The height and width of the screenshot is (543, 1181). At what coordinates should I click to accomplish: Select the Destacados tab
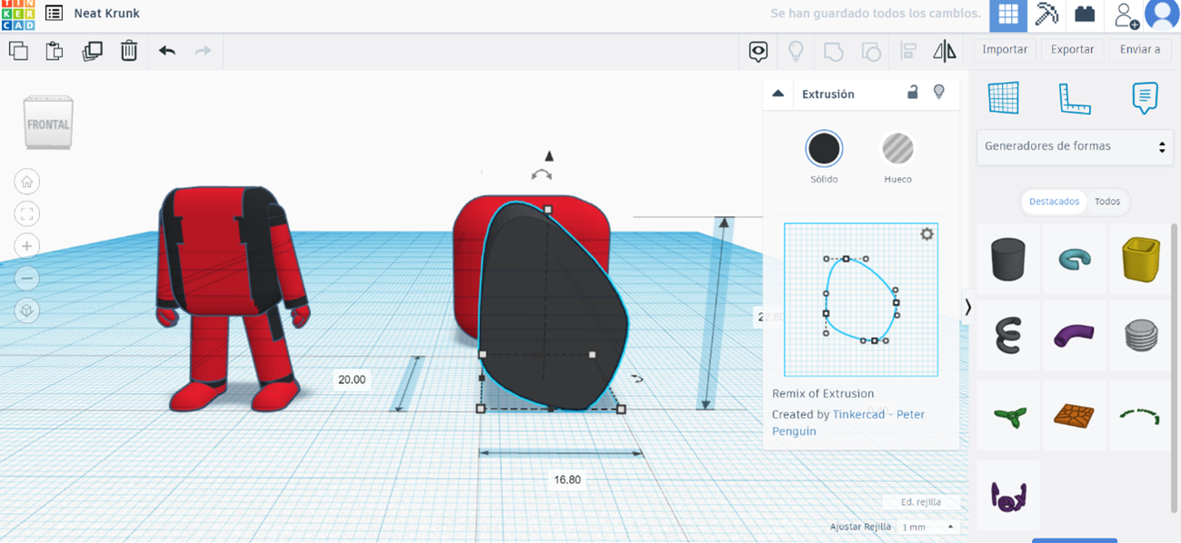pyautogui.click(x=1054, y=202)
